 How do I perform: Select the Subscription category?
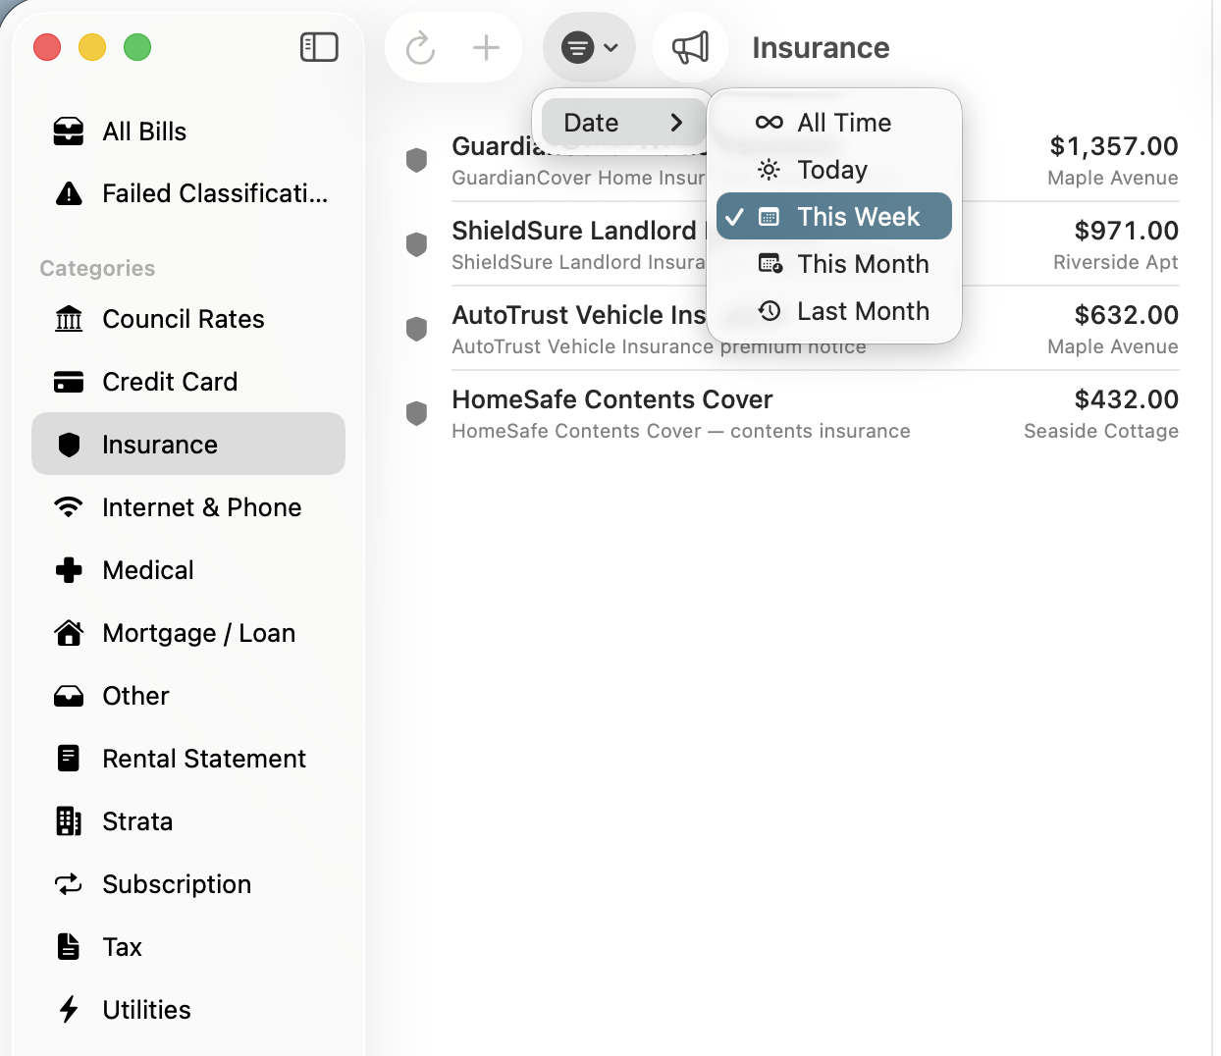(188, 884)
